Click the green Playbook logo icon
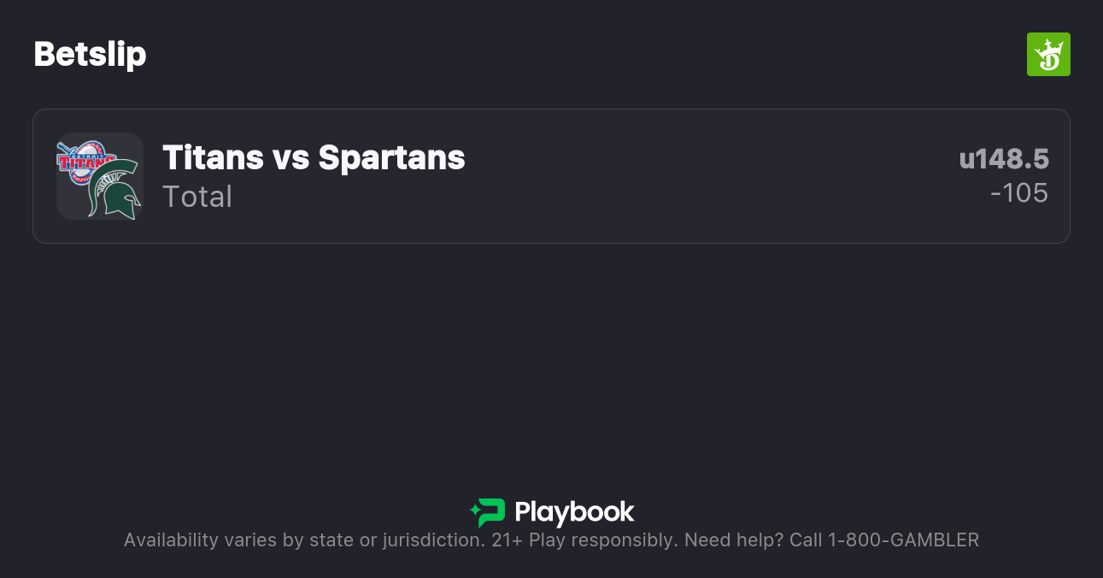This screenshot has height=578, width=1103. pyautogui.click(x=488, y=512)
